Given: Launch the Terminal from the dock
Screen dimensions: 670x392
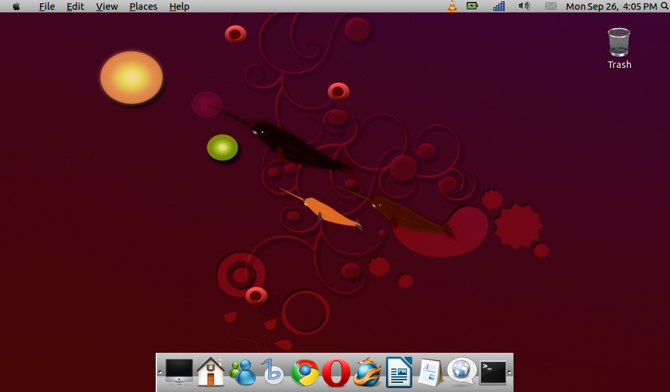Looking at the screenshot, I should 493,372.
